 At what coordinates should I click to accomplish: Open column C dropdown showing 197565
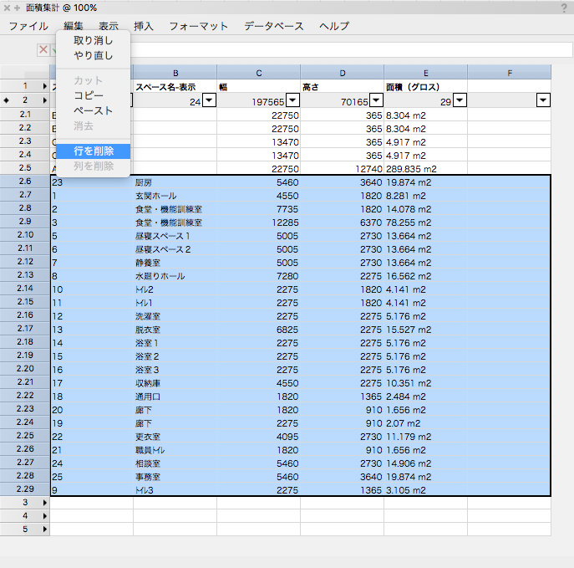pyautogui.click(x=292, y=100)
